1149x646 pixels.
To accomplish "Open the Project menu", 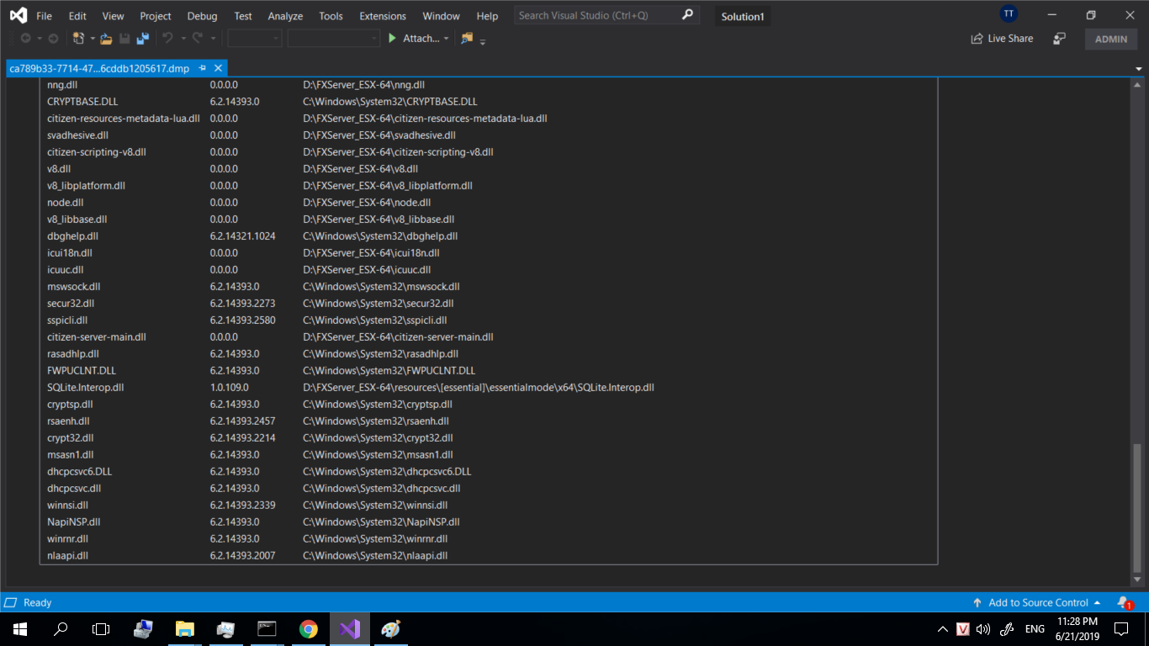I will point(156,16).
